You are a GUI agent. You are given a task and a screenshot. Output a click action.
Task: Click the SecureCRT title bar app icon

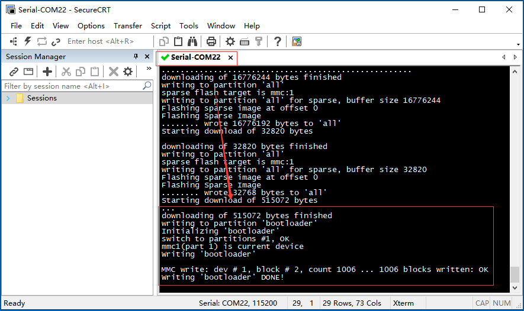[x=11, y=9]
